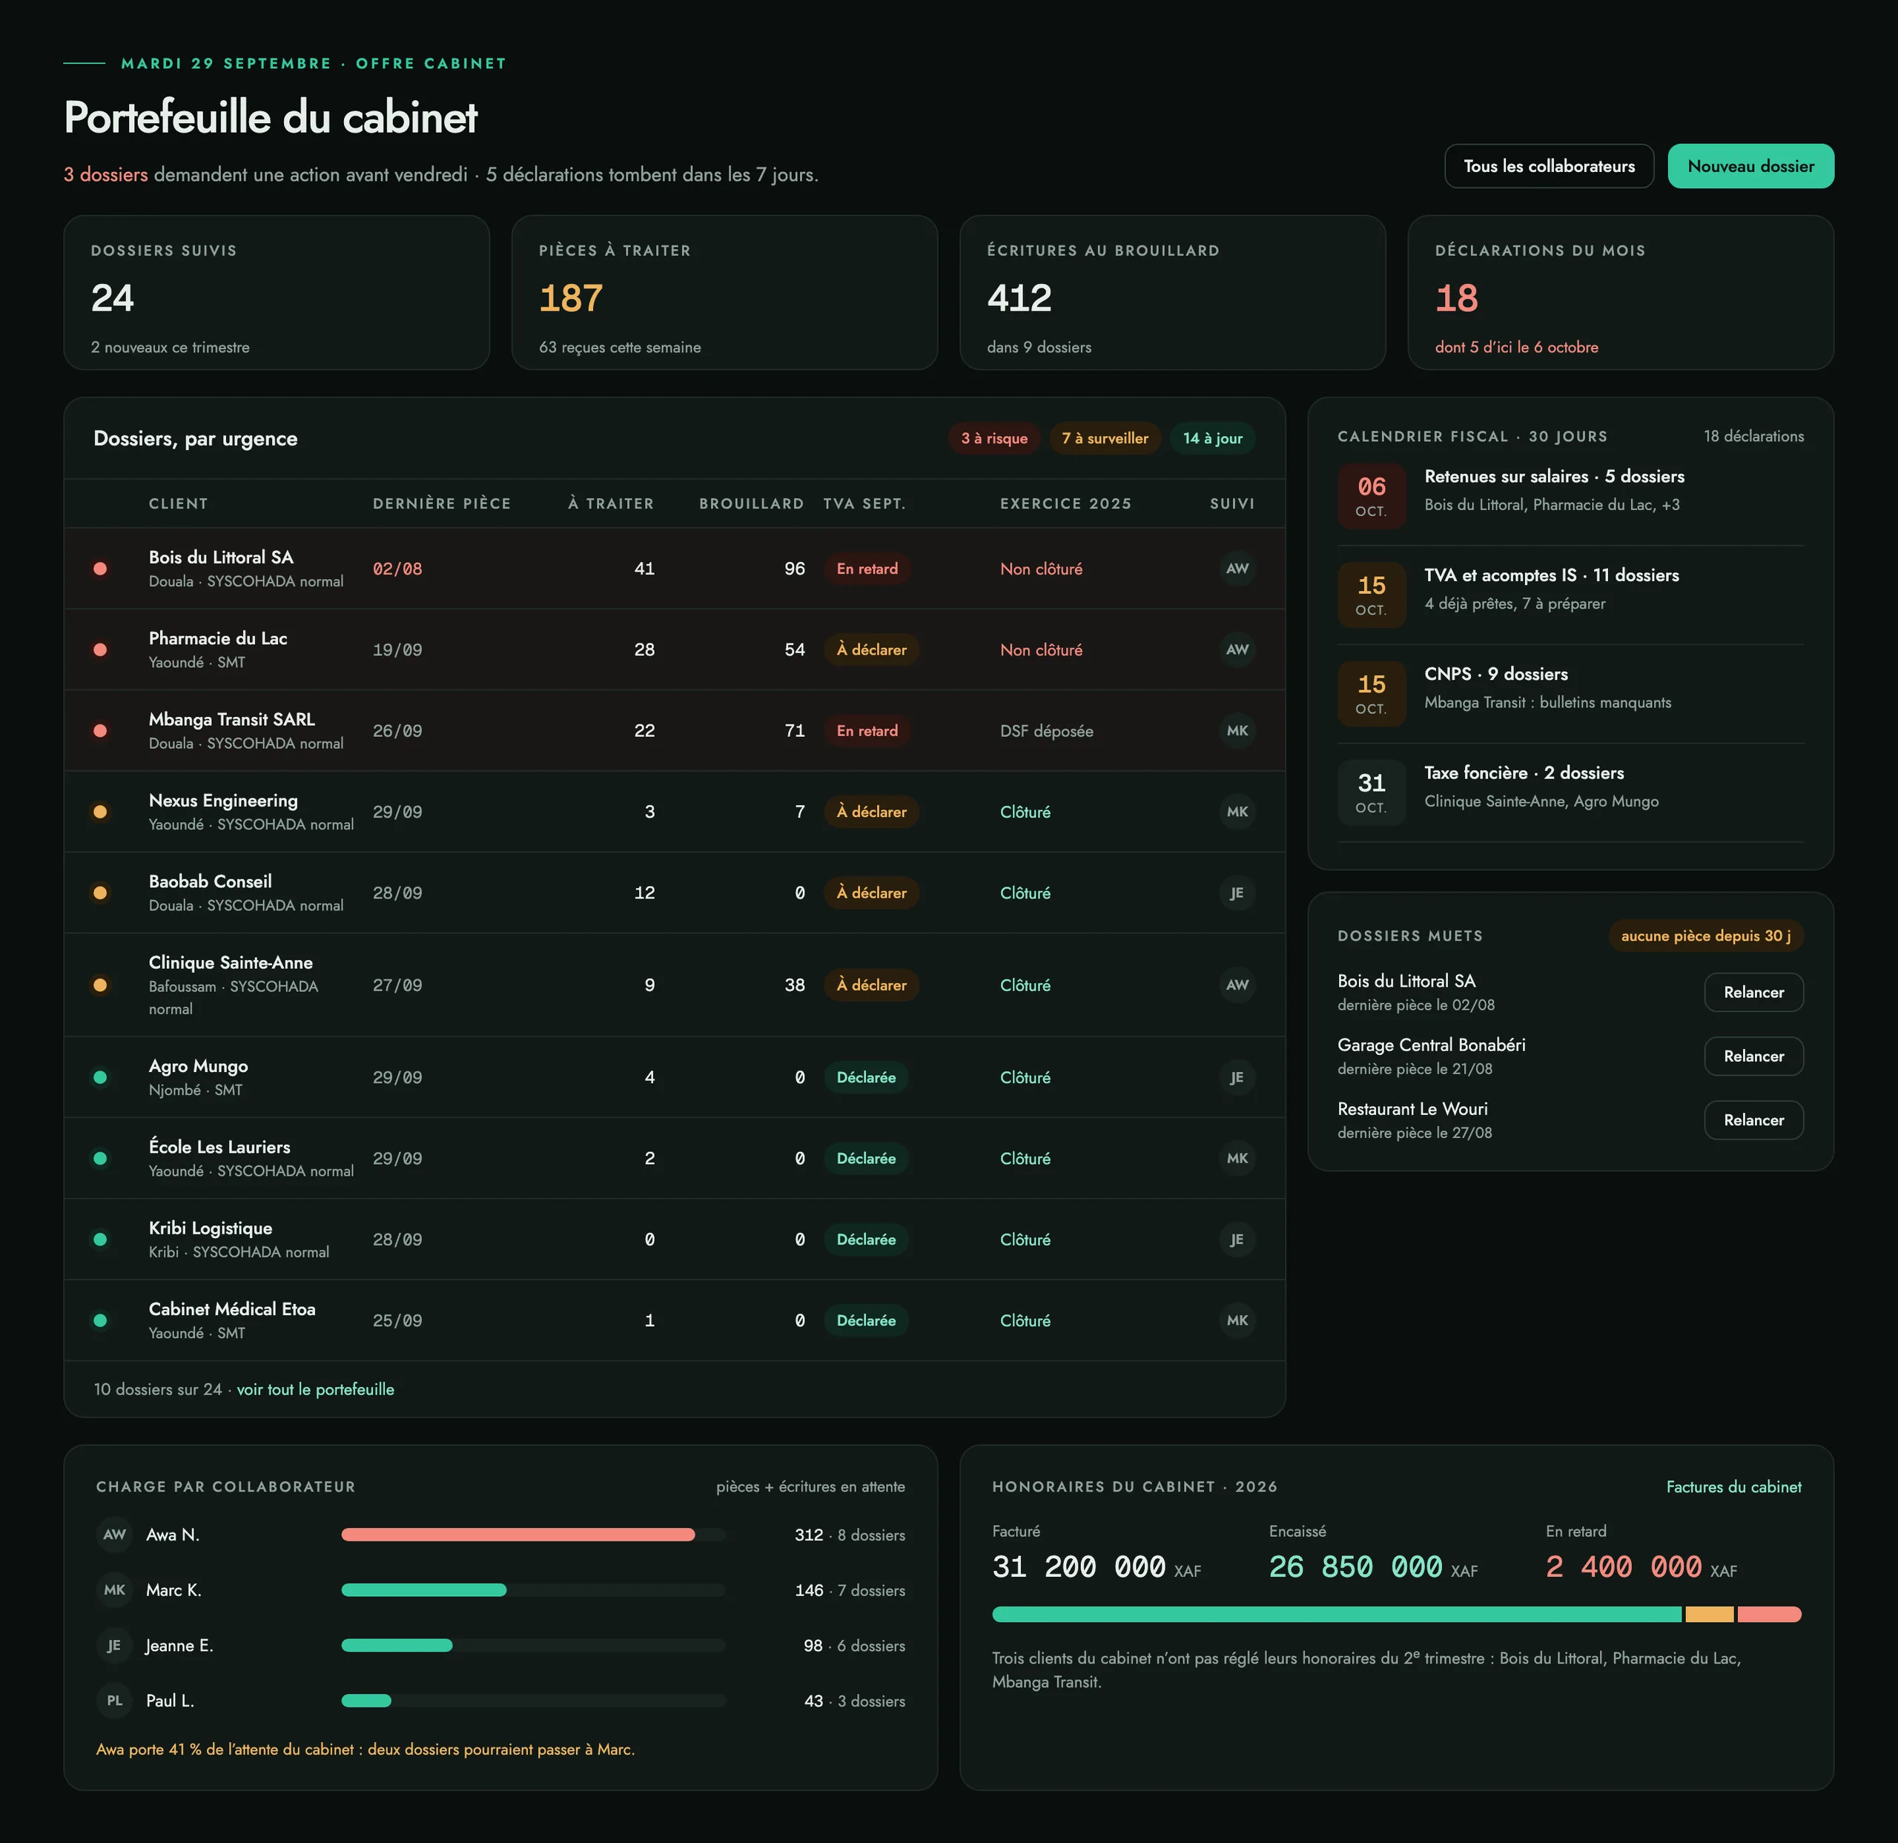The image size is (1898, 1843).
Task: Filter by 7 à surveiller
Action: coord(1105,437)
